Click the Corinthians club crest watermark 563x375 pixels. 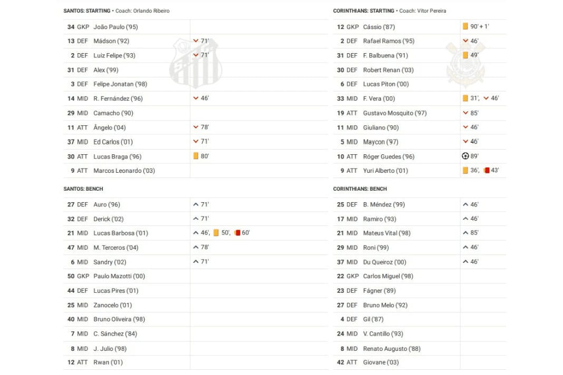point(465,64)
